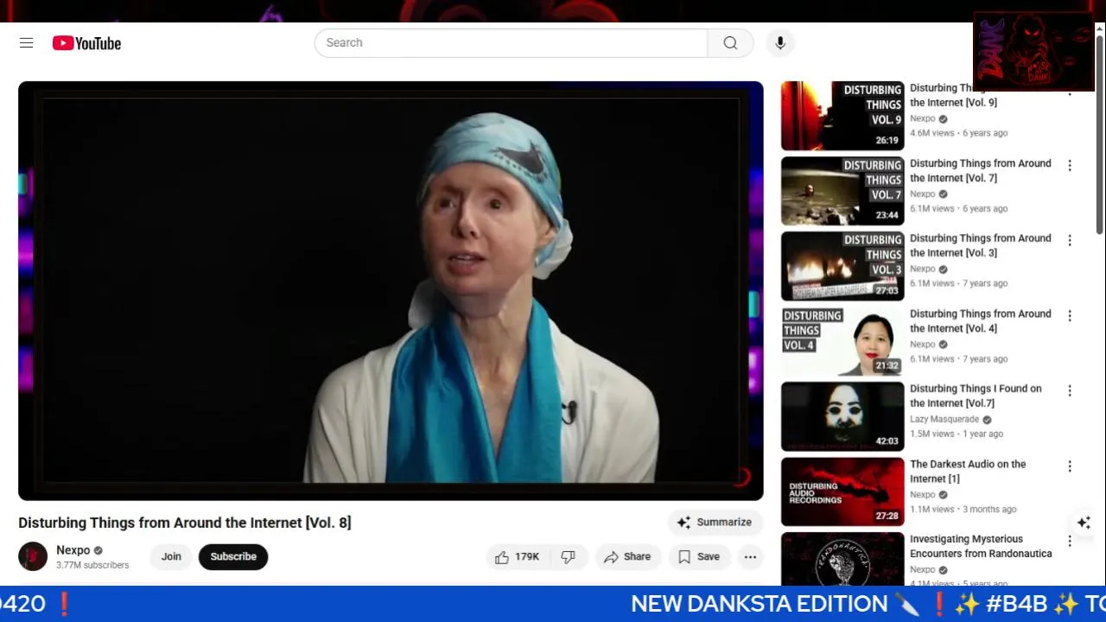This screenshot has height=622, width=1106.
Task: Open more actions ellipsis under video
Action: click(x=750, y=557)
